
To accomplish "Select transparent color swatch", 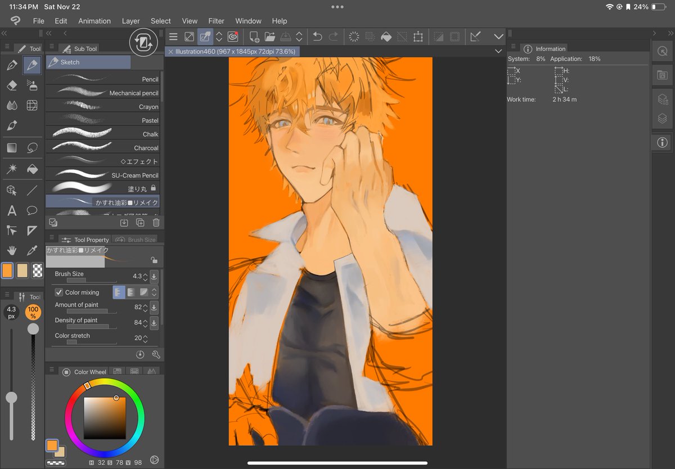I will [38, 270].
